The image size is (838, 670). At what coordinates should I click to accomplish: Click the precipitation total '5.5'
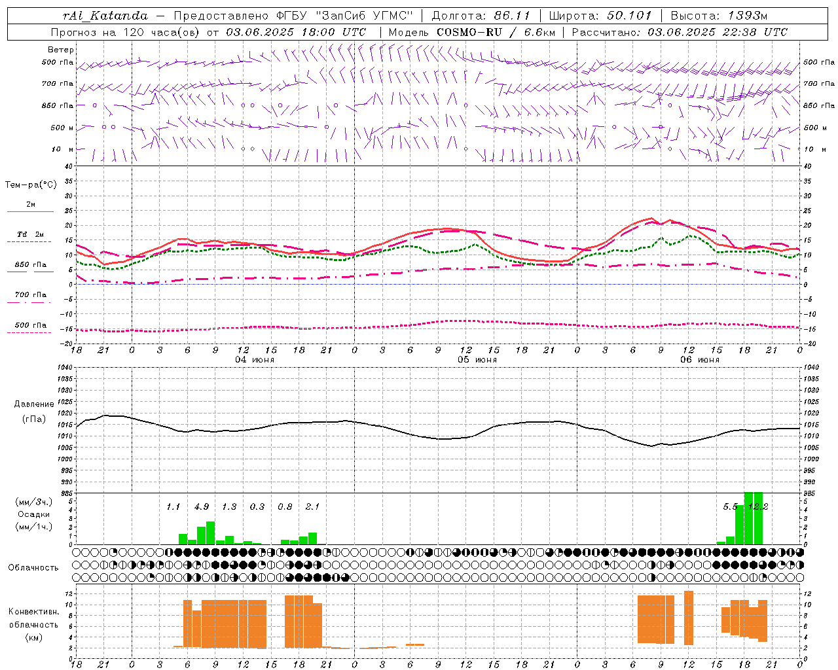(x=730, y=507)
